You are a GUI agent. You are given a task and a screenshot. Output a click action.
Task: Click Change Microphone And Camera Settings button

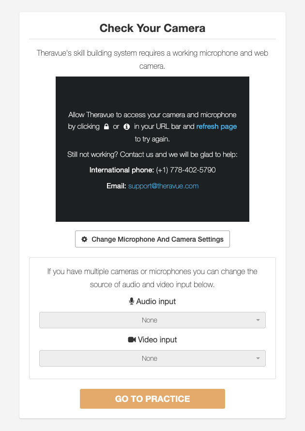152,239
